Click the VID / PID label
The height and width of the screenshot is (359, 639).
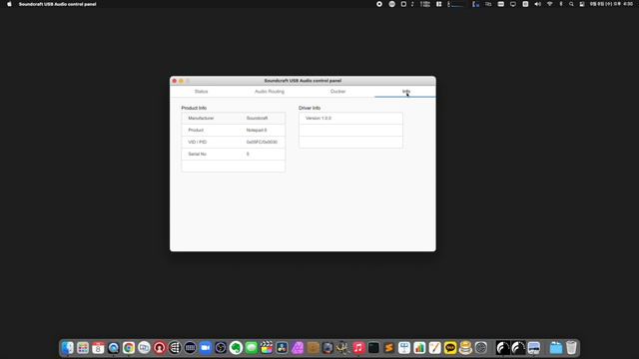tap(198, 142)
